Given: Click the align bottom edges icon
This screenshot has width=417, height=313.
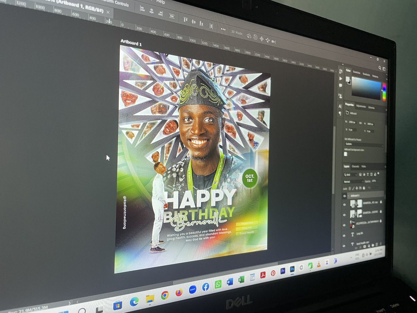Looking at the screenshot, I should tap(201, 24).
